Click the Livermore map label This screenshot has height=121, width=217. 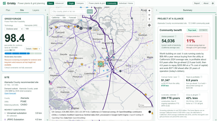[x=89, y=74]
